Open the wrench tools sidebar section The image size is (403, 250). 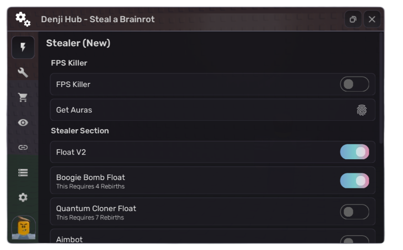[23, 72]
